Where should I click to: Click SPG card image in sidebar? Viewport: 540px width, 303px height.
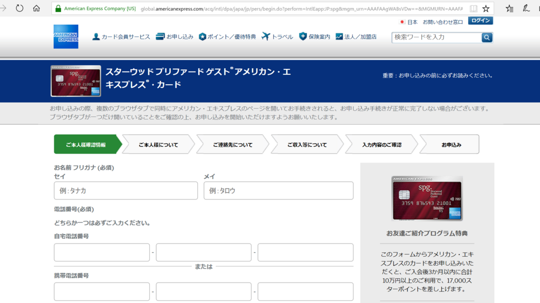coord(427,198)
